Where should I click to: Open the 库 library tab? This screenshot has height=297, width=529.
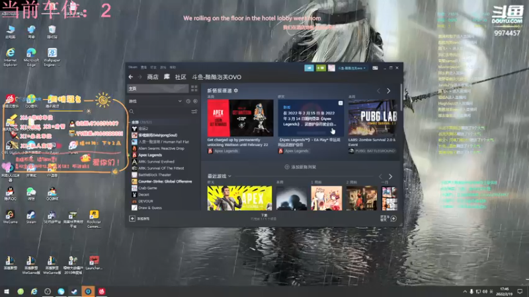(167, 77)
